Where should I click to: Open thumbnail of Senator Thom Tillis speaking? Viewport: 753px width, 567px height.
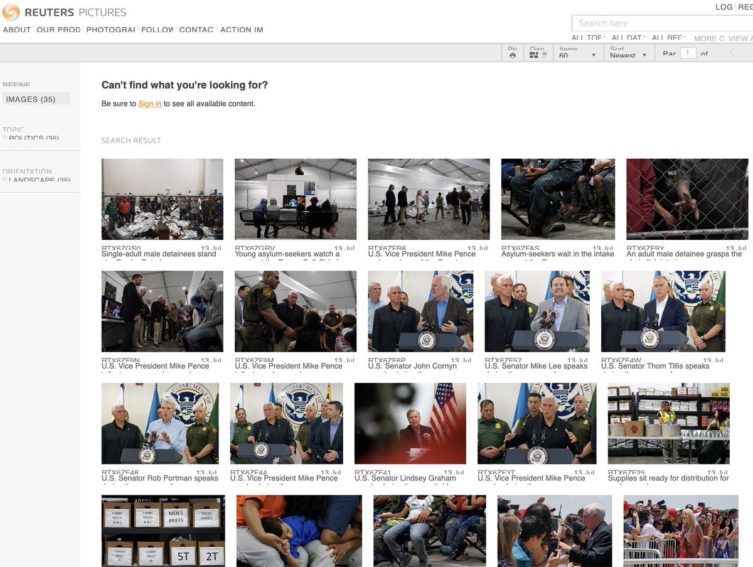663,311
